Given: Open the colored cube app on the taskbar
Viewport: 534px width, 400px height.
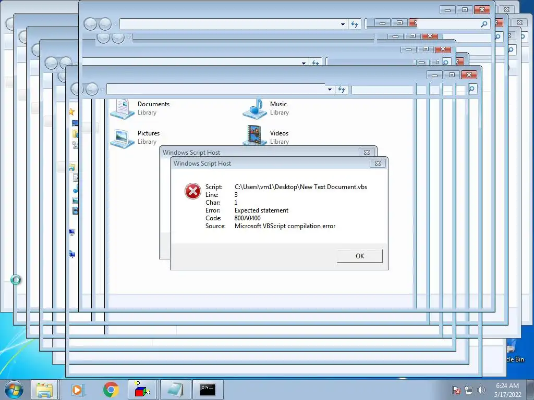Looking at the screenshot, I should pos(142,390).
